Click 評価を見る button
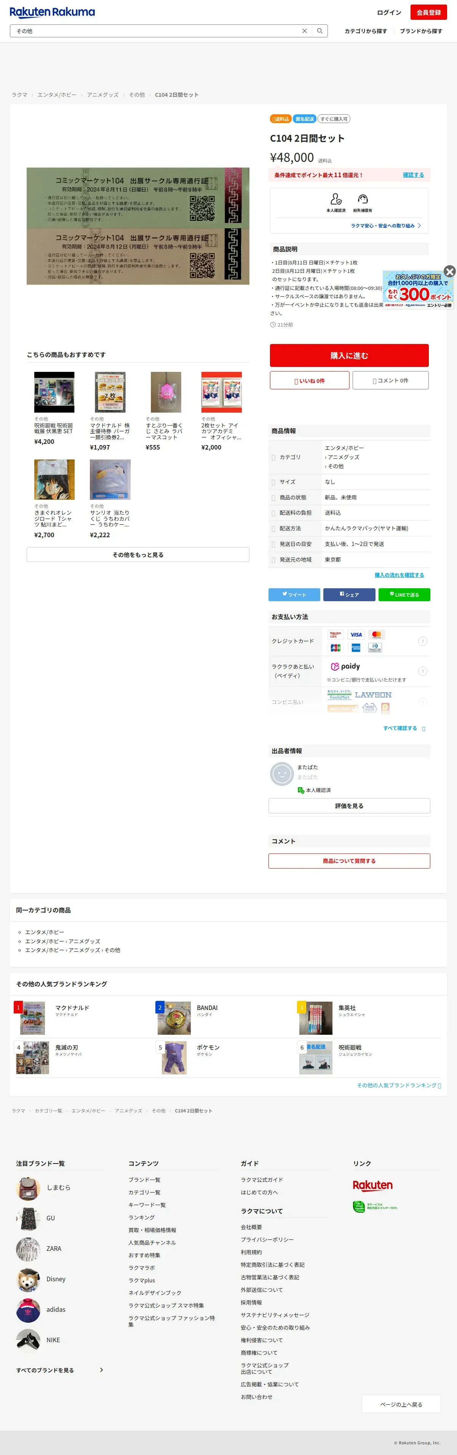This screenshot has width=457, height=1455. tap(349, 806)
